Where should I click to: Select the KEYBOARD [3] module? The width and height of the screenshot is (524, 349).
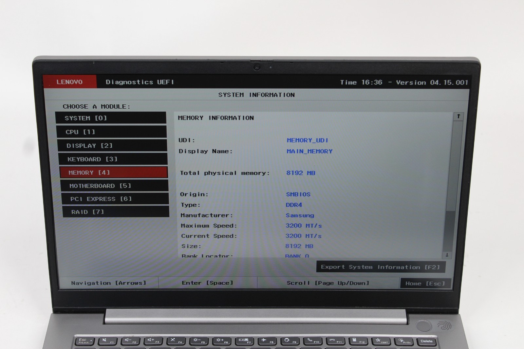113,159
